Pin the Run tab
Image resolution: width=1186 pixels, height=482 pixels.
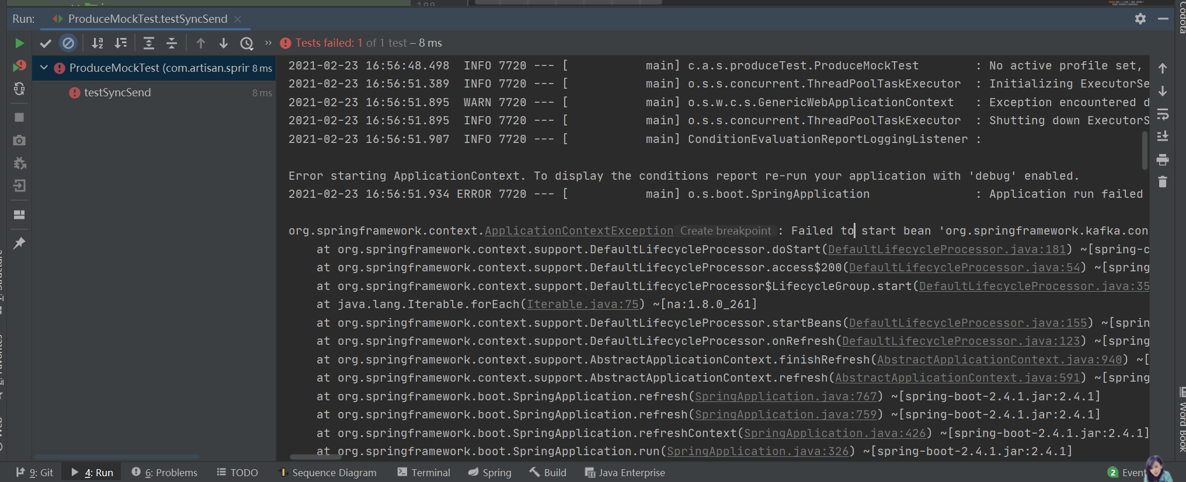[19, 243]
